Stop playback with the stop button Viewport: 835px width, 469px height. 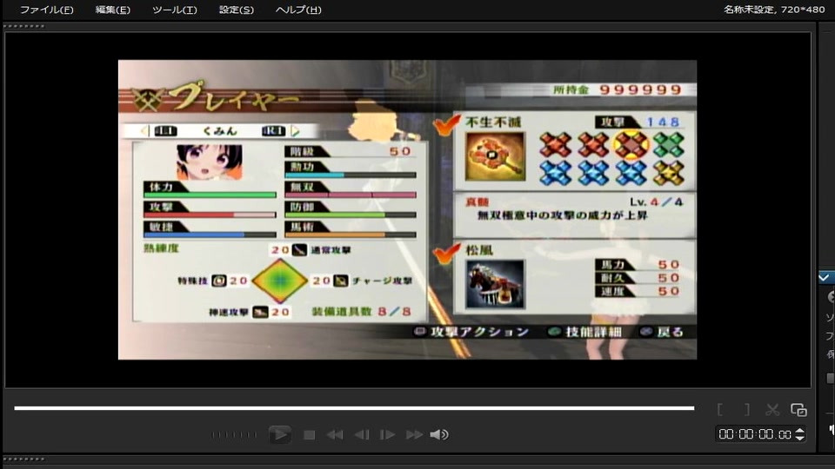[x=309, y=435]
